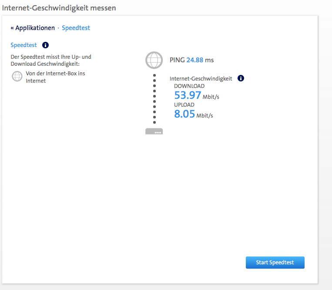Screen dimensions: 332x290
Task: Click the download value 53.97
Action: coord(188,95)
